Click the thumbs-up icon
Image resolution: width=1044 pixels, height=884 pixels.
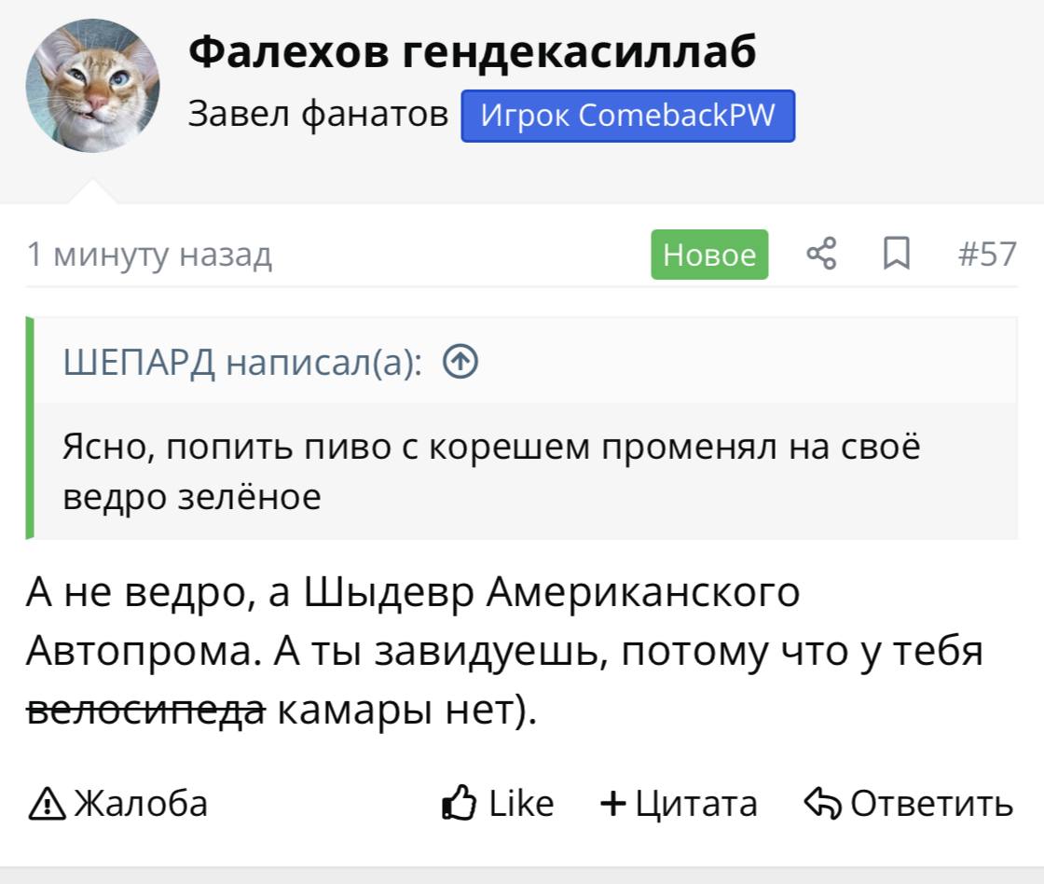(x=460, y=803)
